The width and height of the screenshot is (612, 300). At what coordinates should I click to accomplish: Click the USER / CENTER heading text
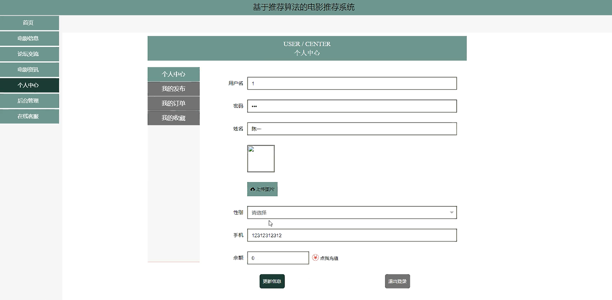[307, 44]
